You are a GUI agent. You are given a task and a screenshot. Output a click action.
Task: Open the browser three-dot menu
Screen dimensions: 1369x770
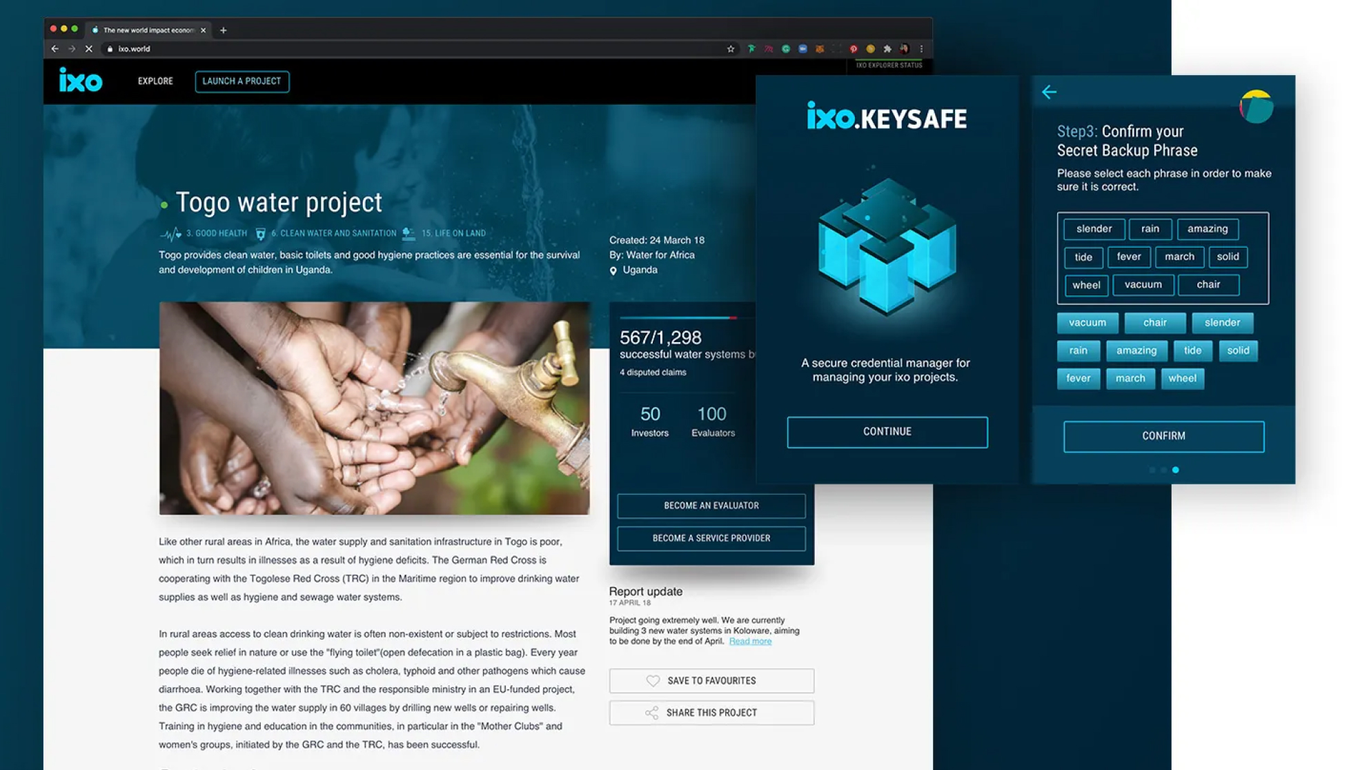921,49
